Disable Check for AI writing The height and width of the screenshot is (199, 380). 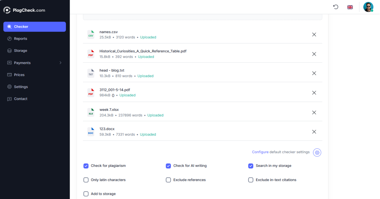168,166
